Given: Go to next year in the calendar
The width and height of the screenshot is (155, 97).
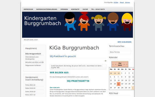Looking at the screenshot, I should click(127, 64).
